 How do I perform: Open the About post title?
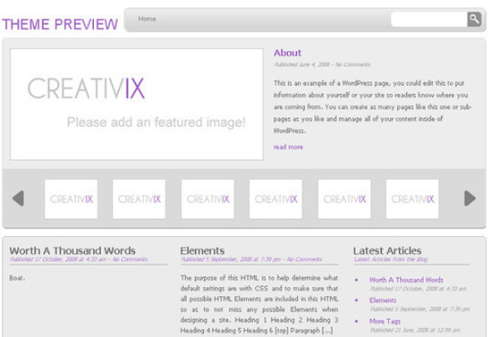point(287,53)
